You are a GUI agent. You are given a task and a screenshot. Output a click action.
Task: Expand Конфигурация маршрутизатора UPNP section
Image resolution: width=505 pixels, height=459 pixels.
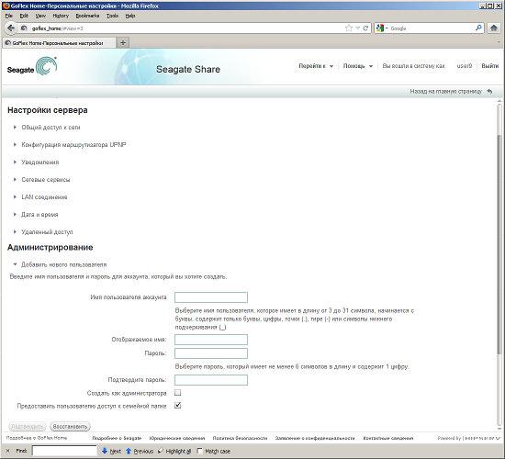click(x=73, y=145)
